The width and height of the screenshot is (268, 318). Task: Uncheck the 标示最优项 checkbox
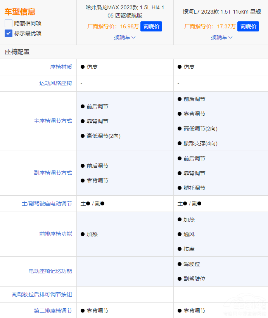click(x=9, y=33)
